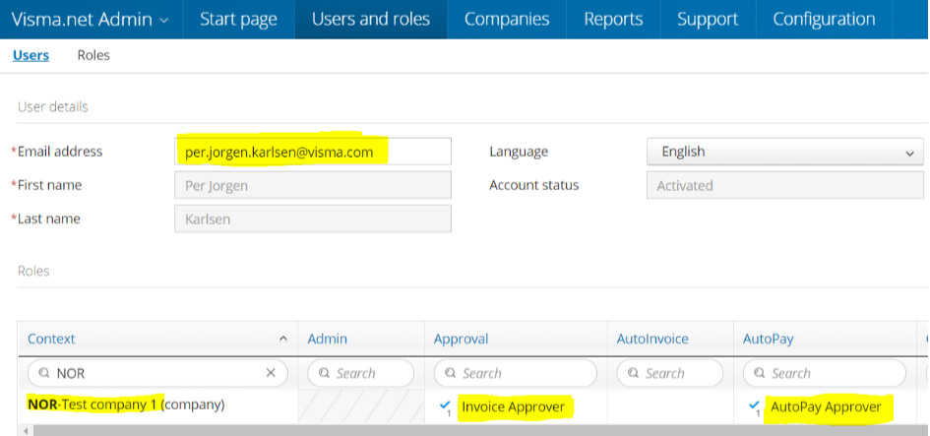Open the Companies tab
Image resolution: width=930 pixels, height=436 pixels.
tap(506, 19)
